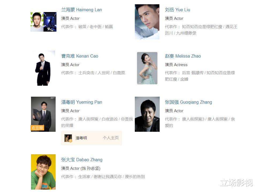
Task: Open the 刘岳 Yue Liu name link
Action: pyautogui.click(x=178, y=10)
